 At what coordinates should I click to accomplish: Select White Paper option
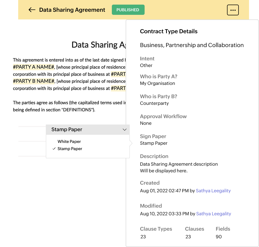pyautogui.click(x=69, y=141)
